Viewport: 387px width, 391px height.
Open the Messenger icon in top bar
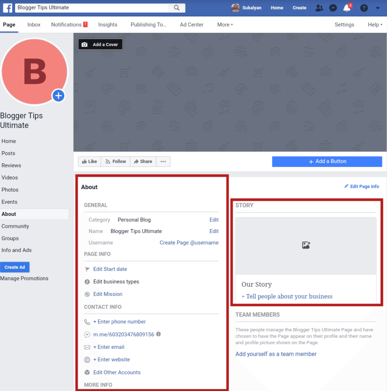coord(333,8)
